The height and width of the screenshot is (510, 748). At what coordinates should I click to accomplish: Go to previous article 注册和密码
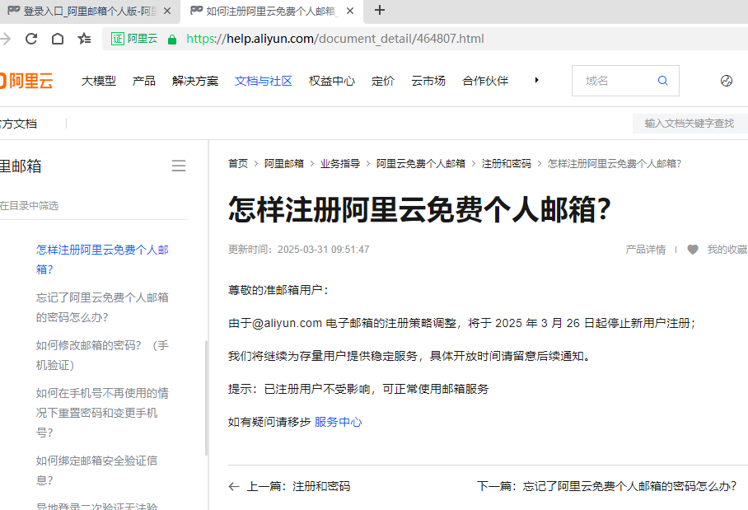(289, 486)
